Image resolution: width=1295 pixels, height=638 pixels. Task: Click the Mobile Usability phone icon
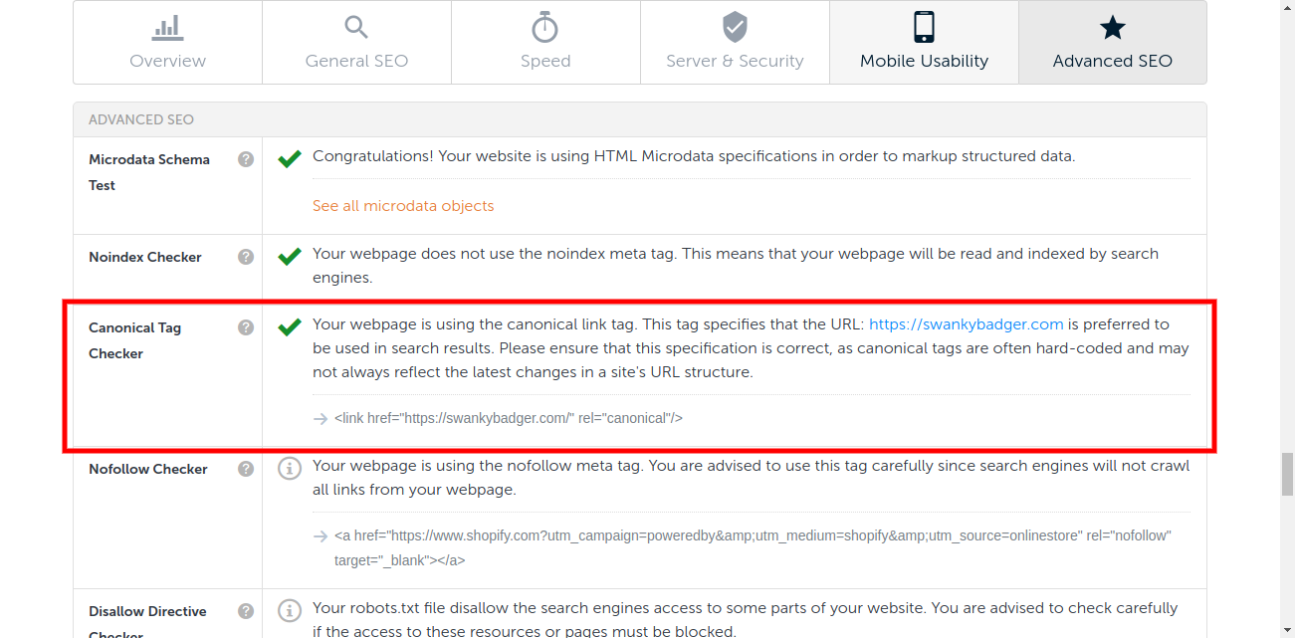[x=924, y=28]
